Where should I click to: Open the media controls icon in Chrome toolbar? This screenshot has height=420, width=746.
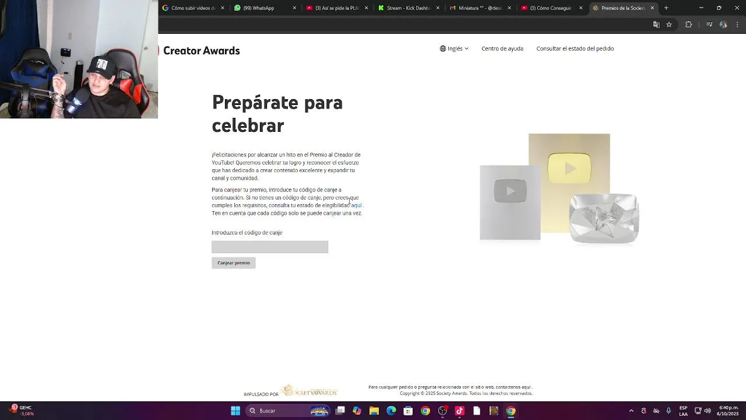[709, 24]
